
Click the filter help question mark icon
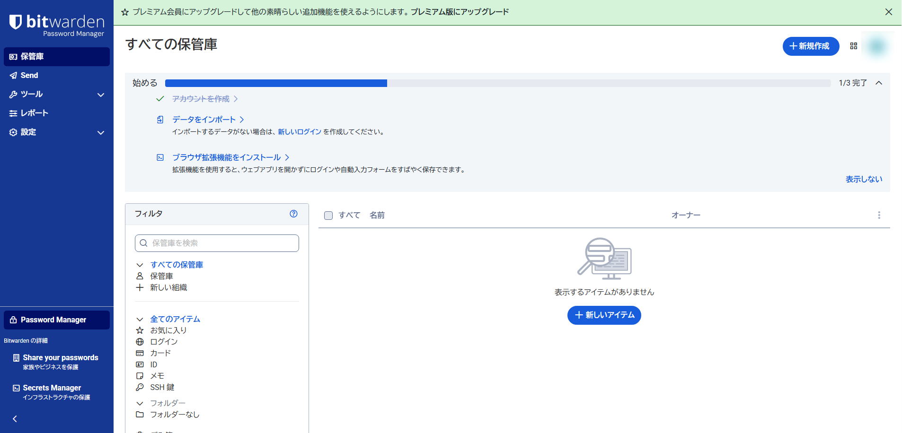coord(293,214)
